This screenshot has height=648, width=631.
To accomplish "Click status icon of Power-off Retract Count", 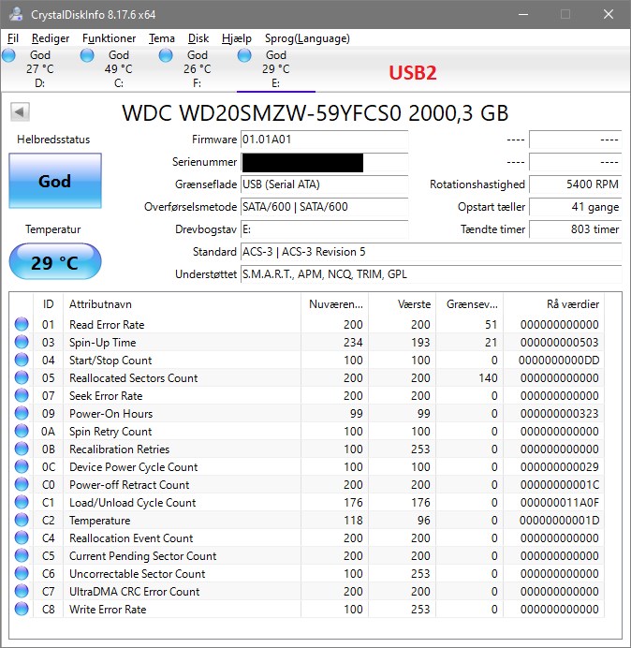I will pos(22,484).
